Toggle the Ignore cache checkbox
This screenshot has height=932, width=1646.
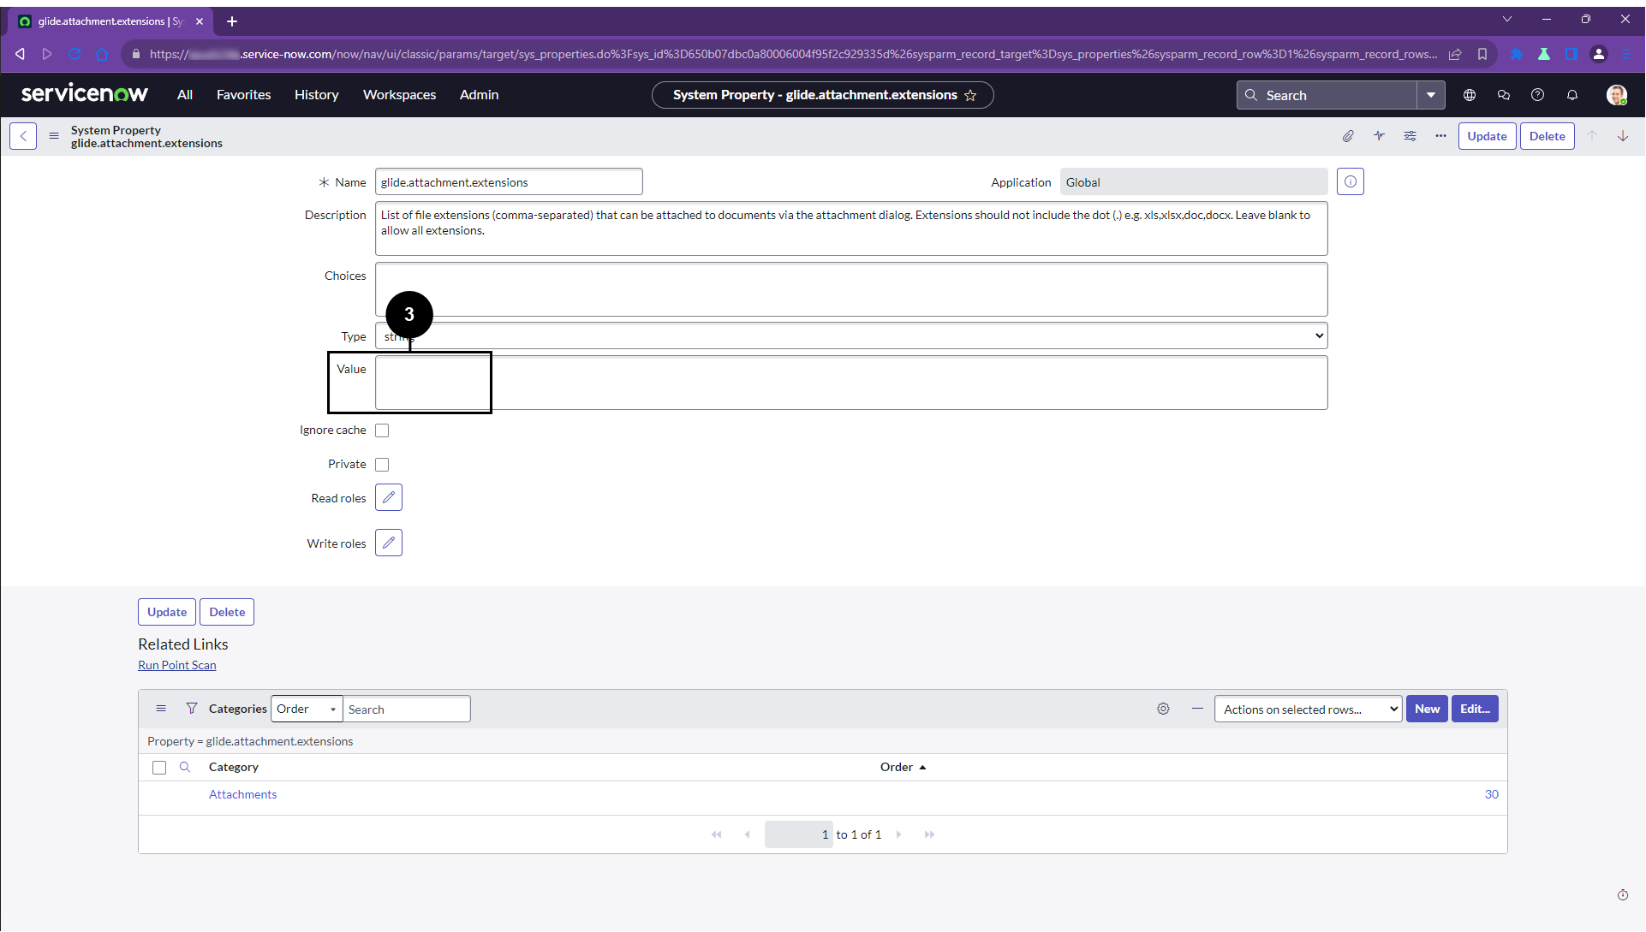pos(382,430)
